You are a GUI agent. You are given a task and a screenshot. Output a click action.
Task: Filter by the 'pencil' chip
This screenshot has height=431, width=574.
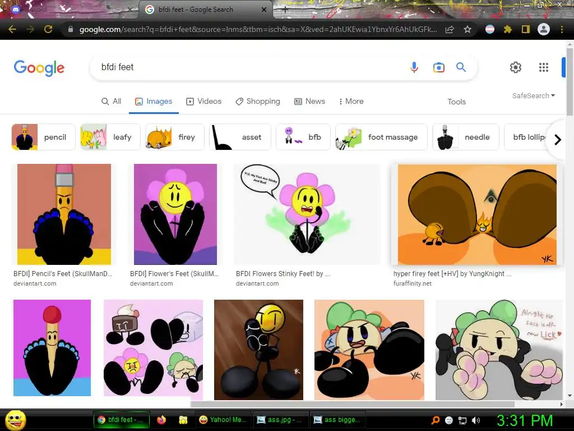coord(43,137)
